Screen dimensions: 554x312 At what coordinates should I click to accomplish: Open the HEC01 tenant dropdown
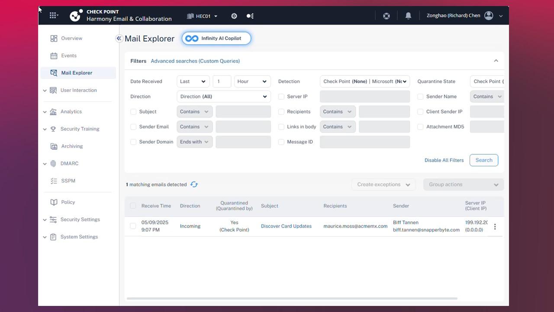202,16
